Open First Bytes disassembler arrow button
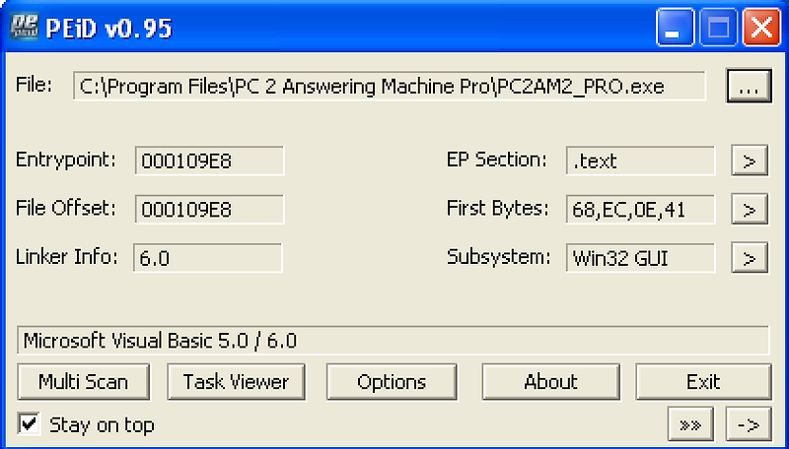Viewport: 789px width, 449px height. click(x=750, y=209)
